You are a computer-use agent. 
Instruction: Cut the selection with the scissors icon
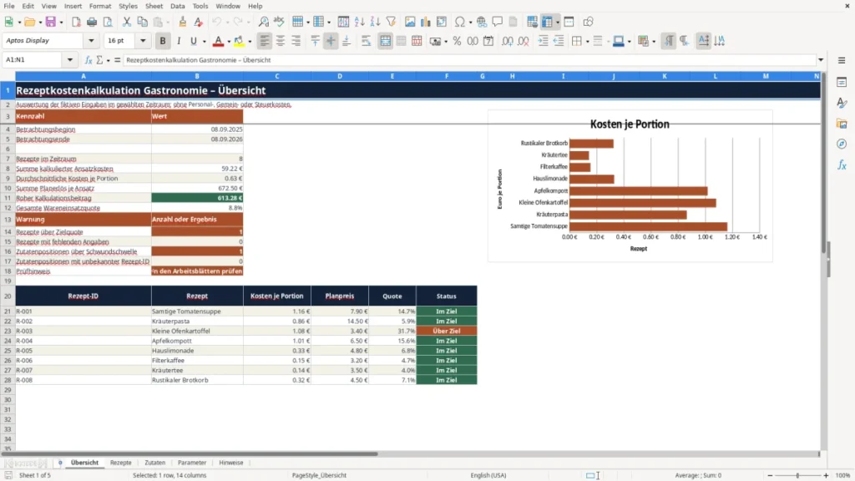127,22
